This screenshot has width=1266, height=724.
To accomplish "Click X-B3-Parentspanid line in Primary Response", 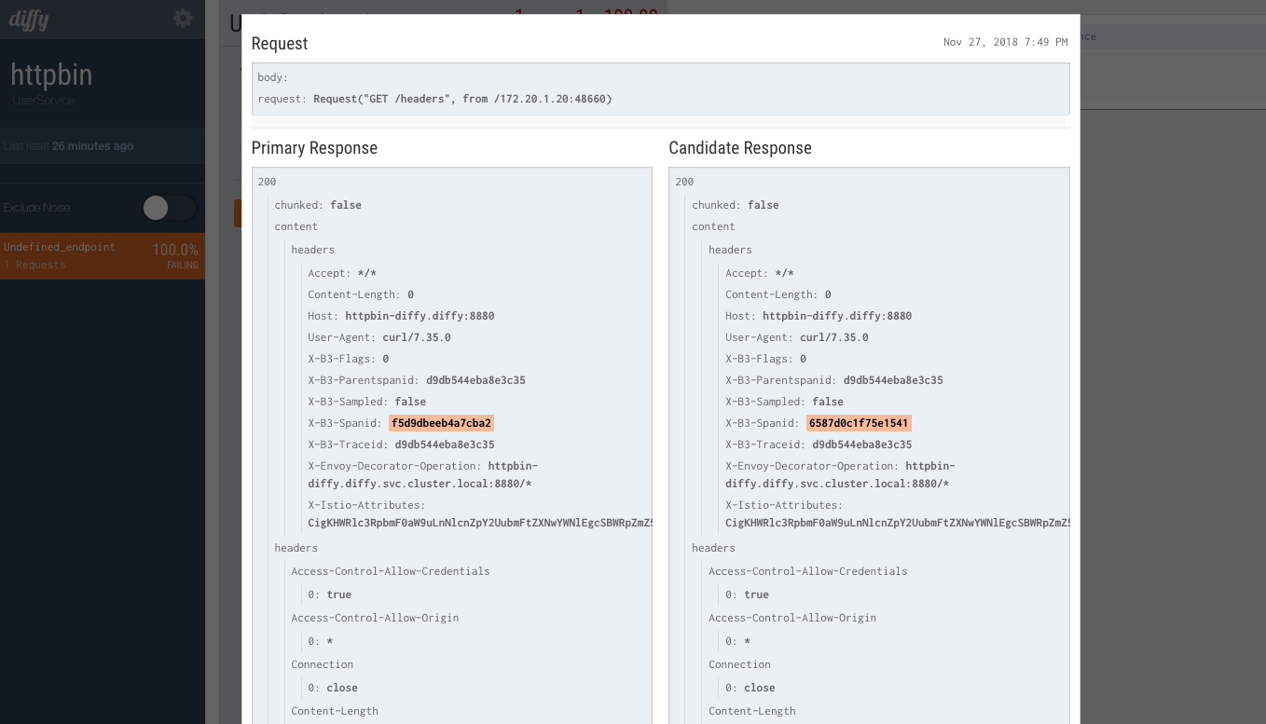I will click(417, 380).
